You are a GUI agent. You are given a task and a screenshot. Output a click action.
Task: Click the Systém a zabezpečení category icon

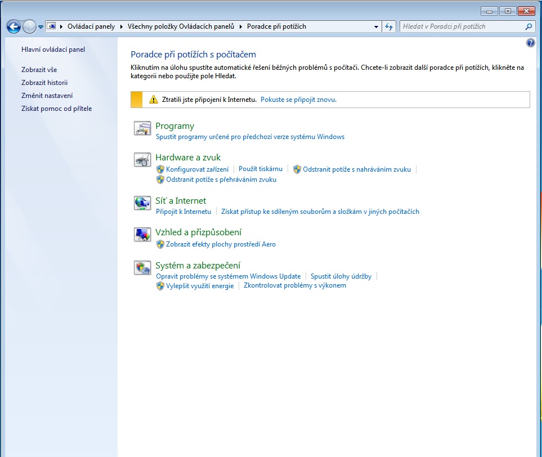click(142, 267)
